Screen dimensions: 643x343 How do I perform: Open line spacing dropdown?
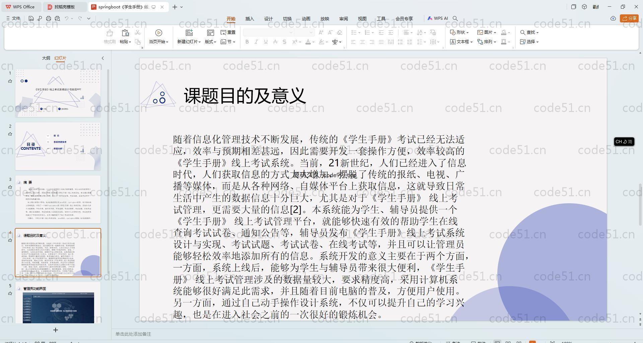[421, 42]
